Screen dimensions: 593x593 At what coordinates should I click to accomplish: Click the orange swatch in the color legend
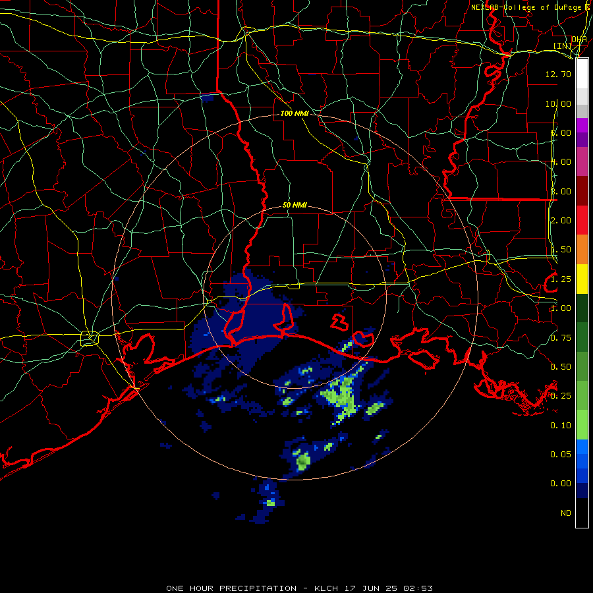coord(582,250)
